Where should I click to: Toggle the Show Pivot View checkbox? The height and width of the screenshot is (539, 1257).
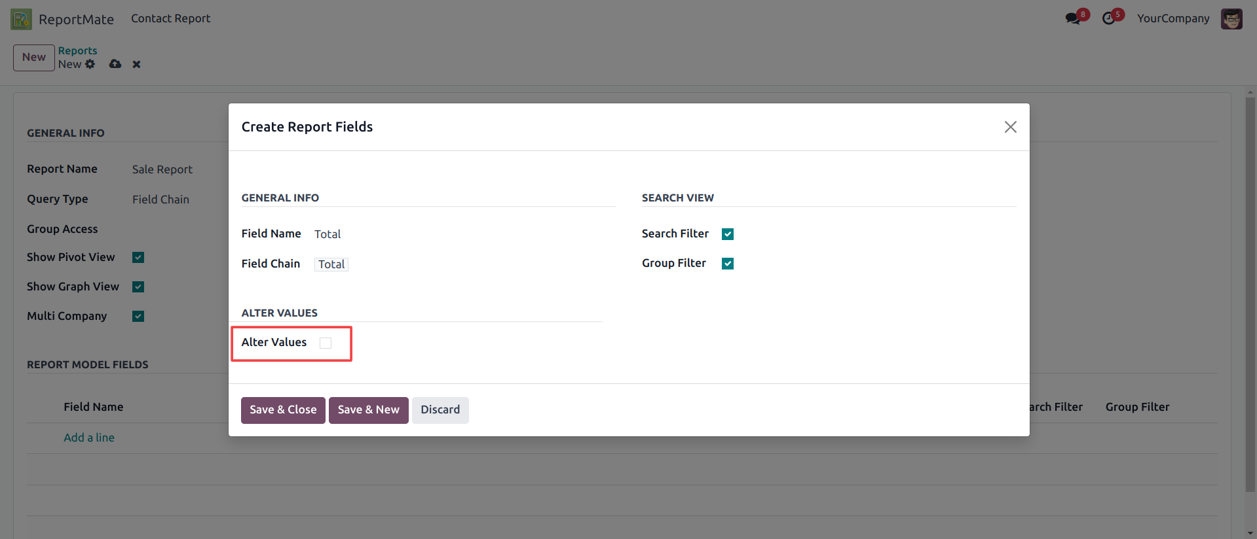point(138,258)
